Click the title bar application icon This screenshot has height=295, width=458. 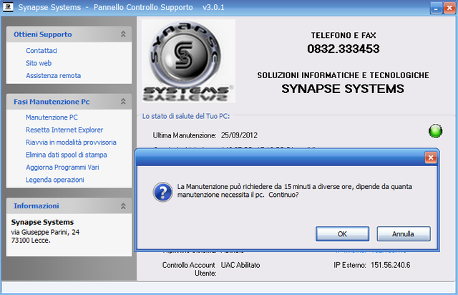click(8, 6)
